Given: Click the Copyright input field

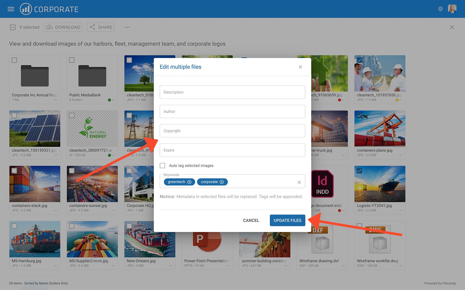Looking at the screenshot, I should 232,131.
